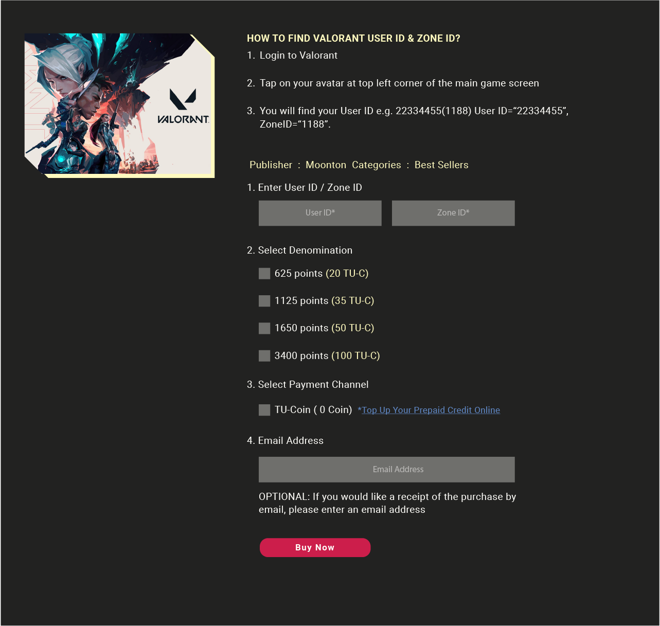Click the Valorant logo on the cover art
Viewport: 660px width, 626px height.
(x=183, y=106)
